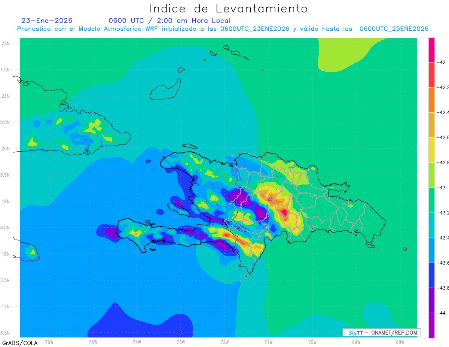Select the red legend swatch below -42
The width and height of the screenshot is (449, 347).
(431, 75)
